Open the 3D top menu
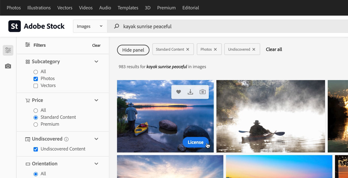The image size is (348, 178). 147,8
